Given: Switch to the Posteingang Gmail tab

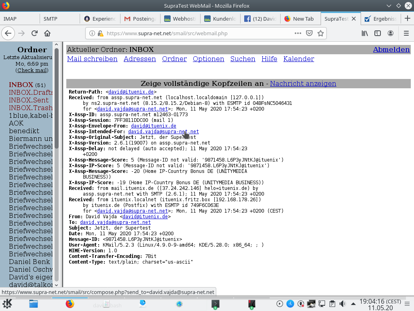Looking at the screenshot, I should pyautogui.click(x=140, y=19).
